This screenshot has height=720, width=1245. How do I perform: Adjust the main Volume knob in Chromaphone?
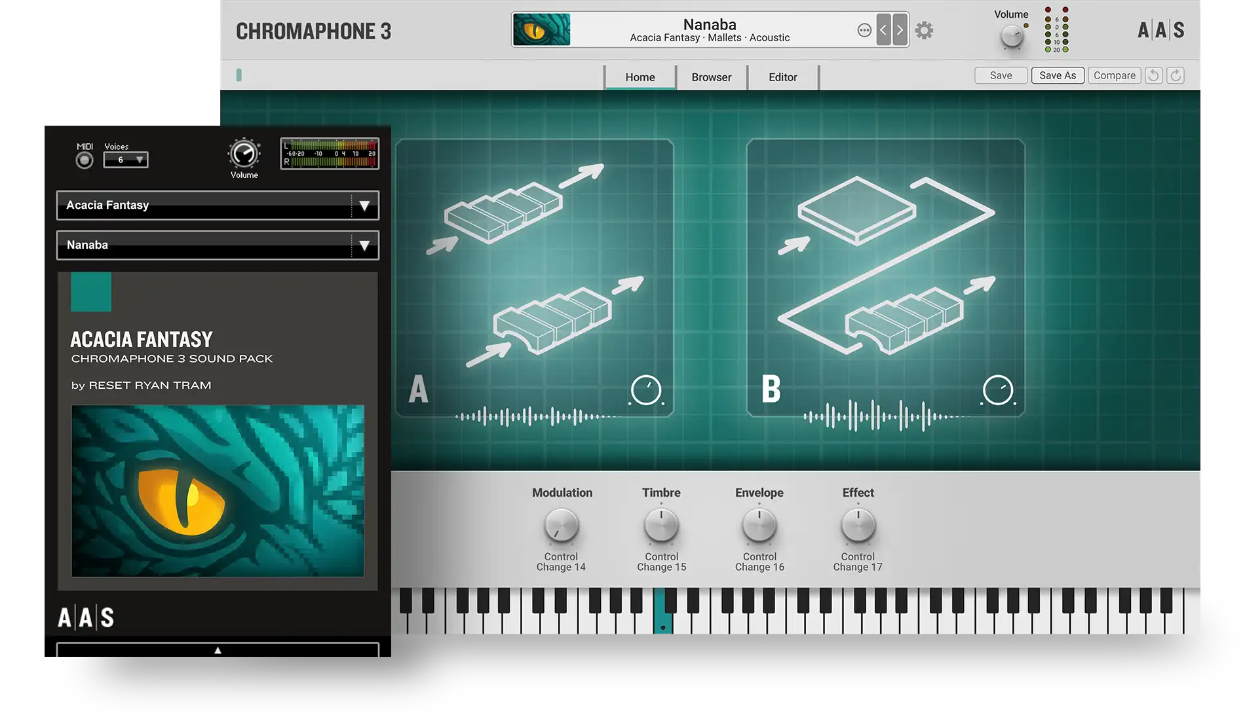(1012, 37)
